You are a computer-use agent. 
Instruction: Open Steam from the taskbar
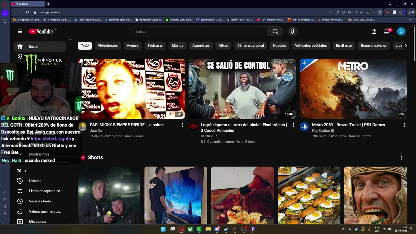tap(226, 229)
